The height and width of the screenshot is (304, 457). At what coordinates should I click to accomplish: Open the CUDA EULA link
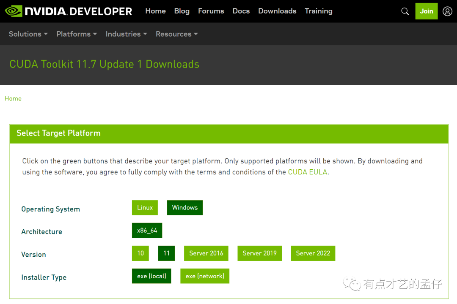click(x=308, y=172)
